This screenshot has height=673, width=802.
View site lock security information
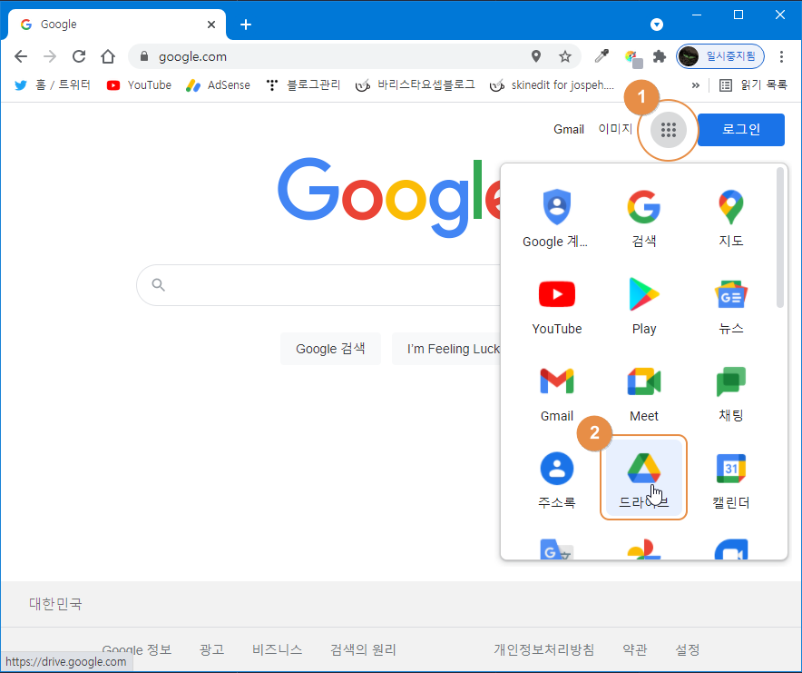(144, 56)
